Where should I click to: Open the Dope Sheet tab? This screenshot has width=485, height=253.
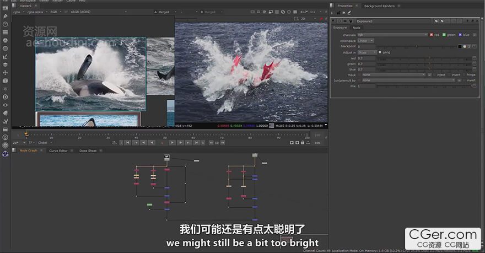88,150
